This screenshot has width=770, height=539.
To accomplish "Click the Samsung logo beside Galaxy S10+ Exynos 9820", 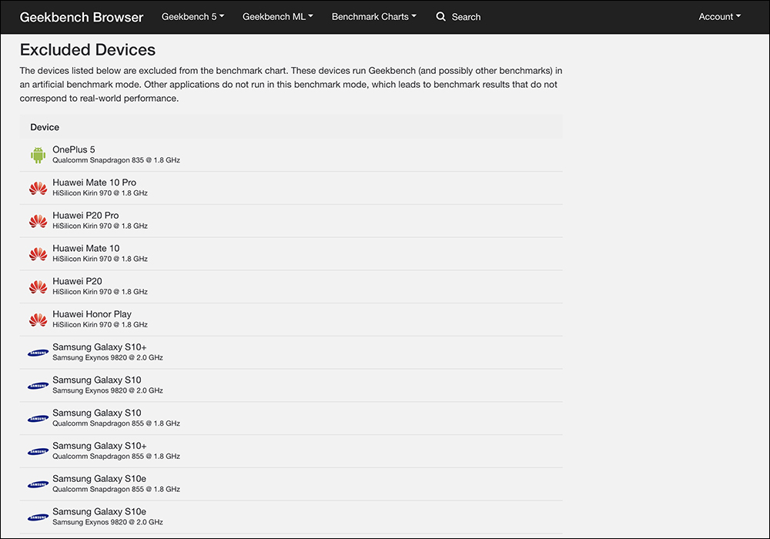I will [38, 353].
